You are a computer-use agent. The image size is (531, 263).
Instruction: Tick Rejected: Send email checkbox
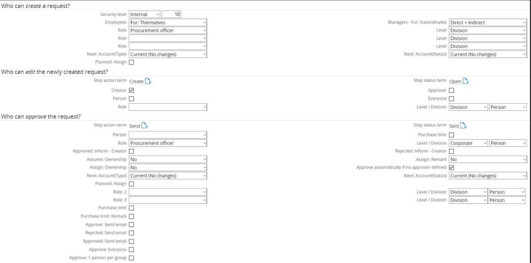[x=131, y=233]
